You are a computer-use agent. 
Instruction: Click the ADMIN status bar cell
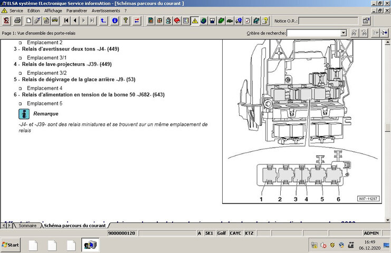pyautogui.click(x=371, y=233)
